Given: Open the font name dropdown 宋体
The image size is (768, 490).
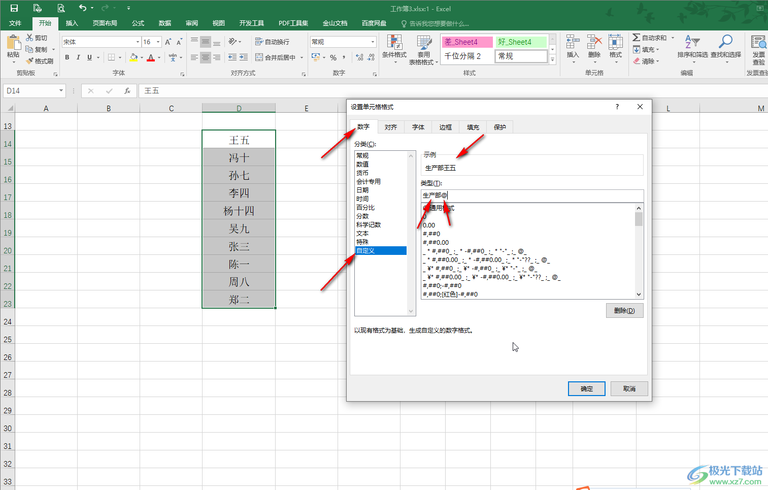Looking at the screenshot, I should (138, 42).
